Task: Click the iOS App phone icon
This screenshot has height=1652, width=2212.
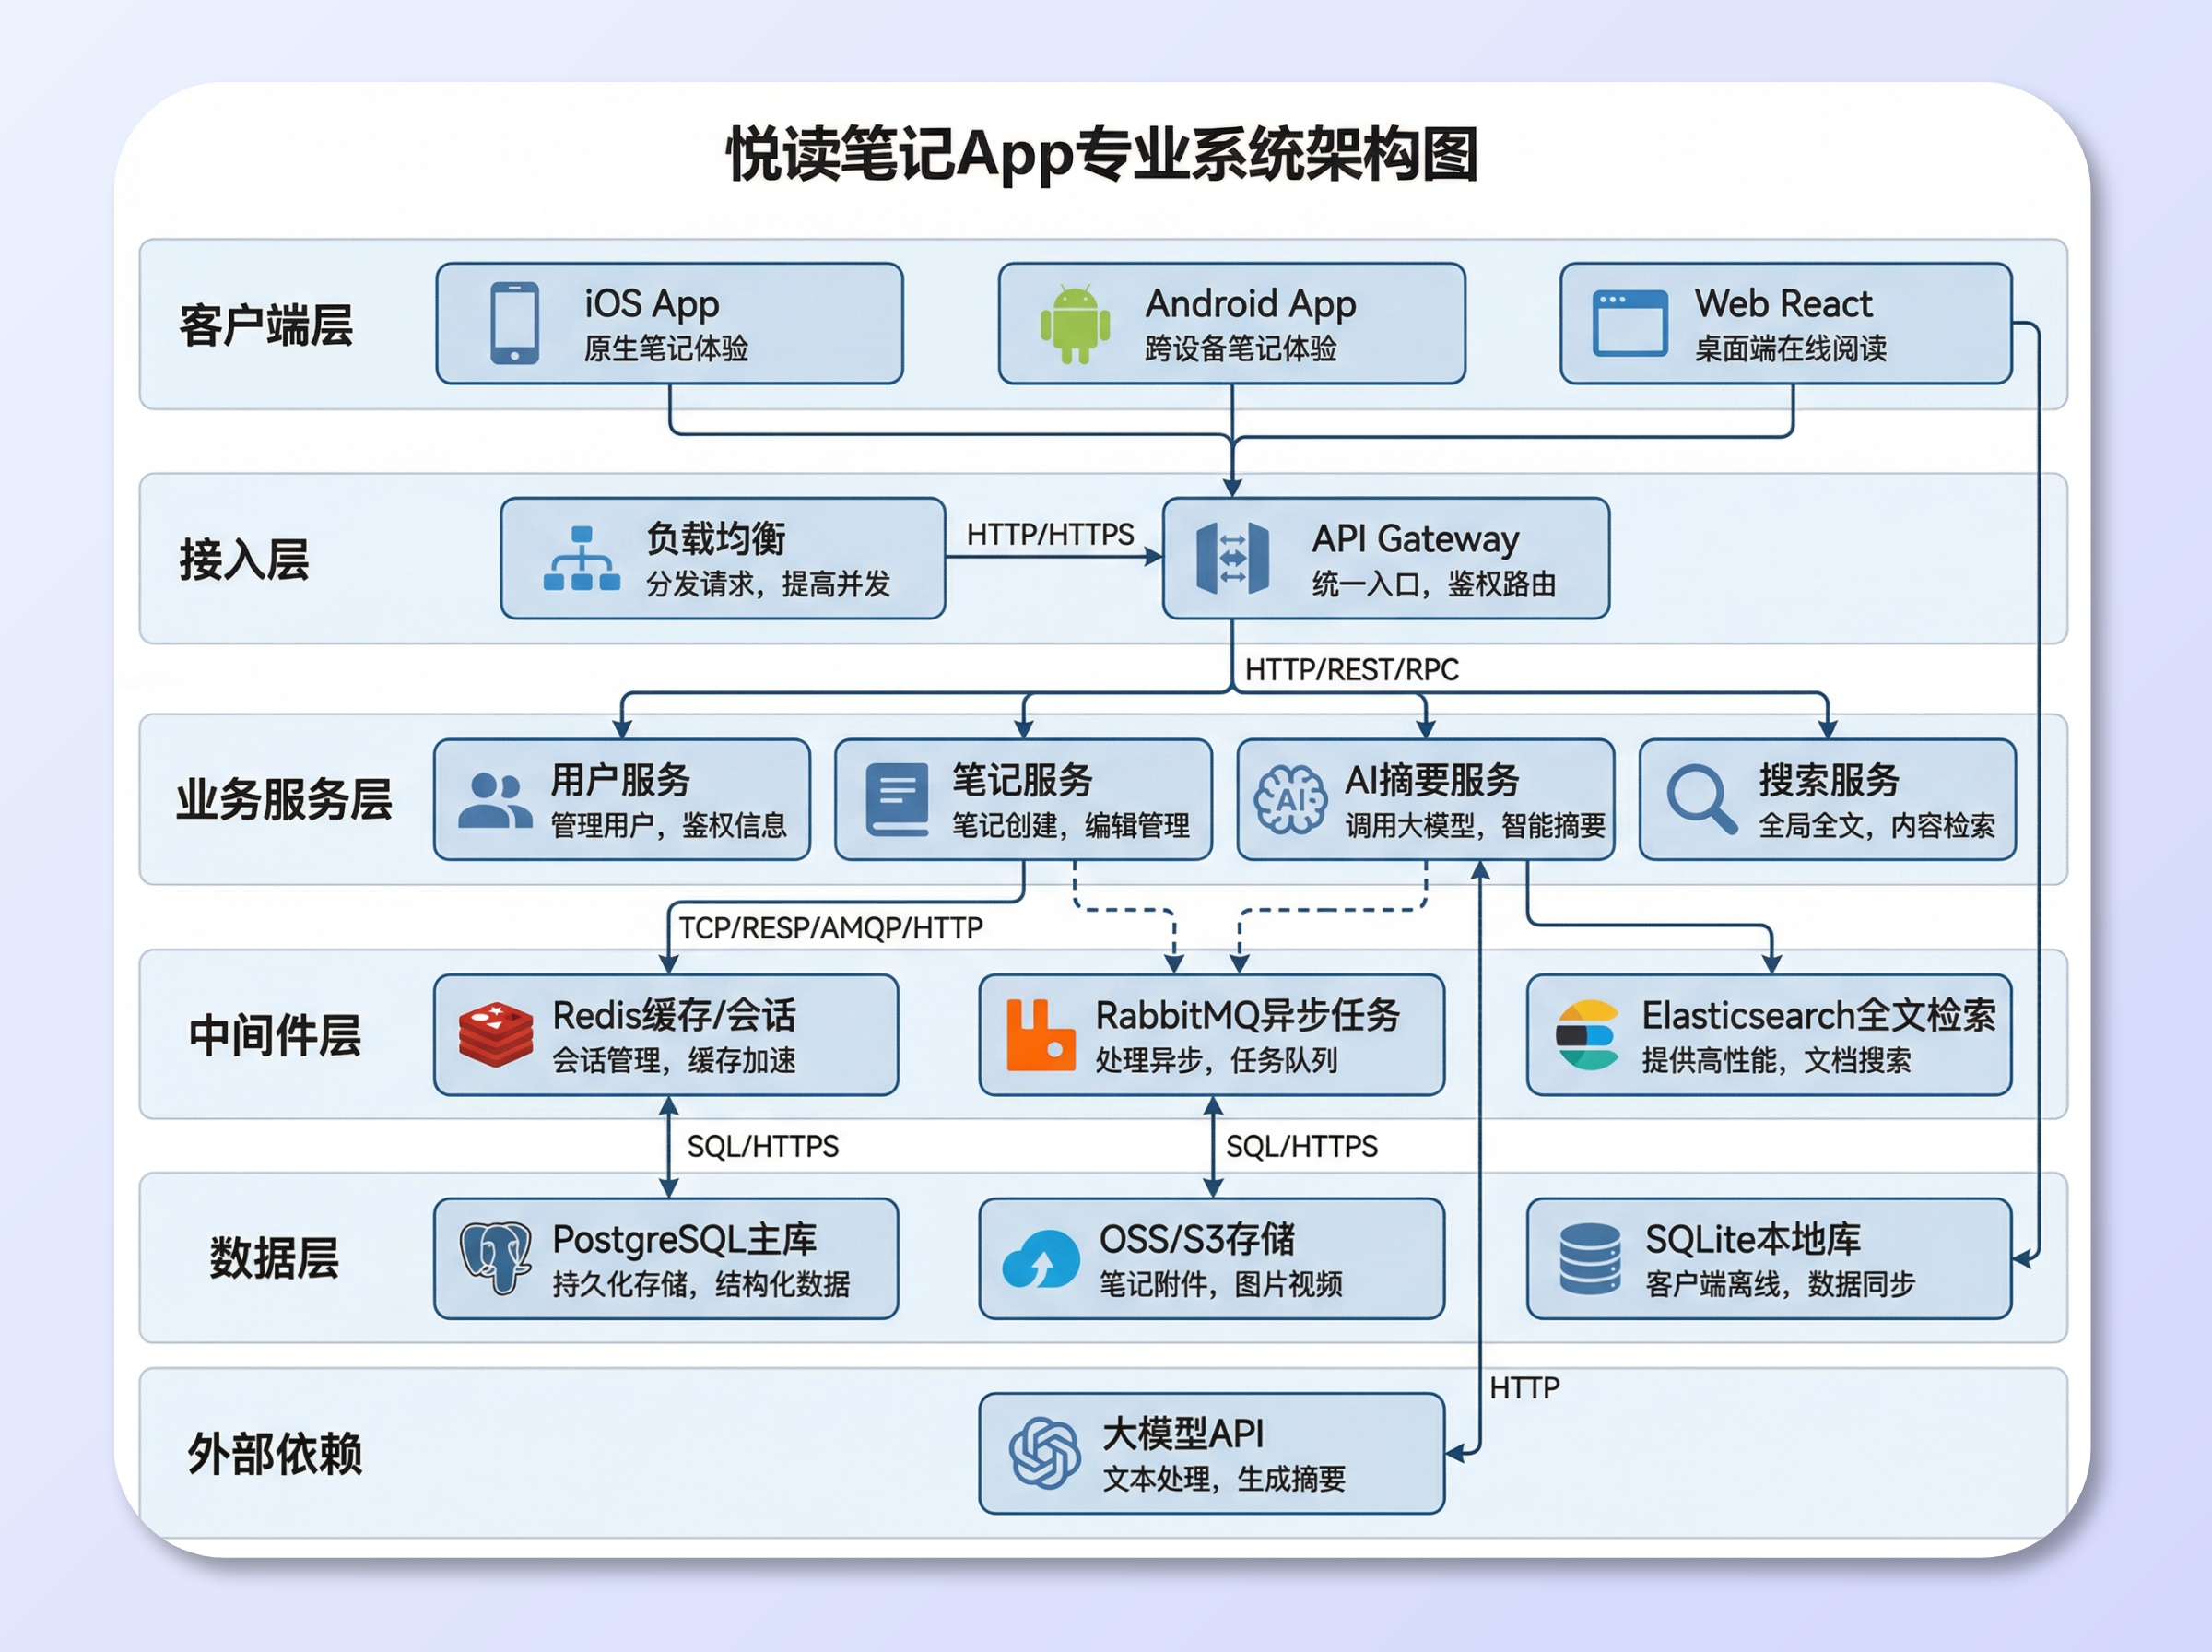Action: click(x=512, y=323)
